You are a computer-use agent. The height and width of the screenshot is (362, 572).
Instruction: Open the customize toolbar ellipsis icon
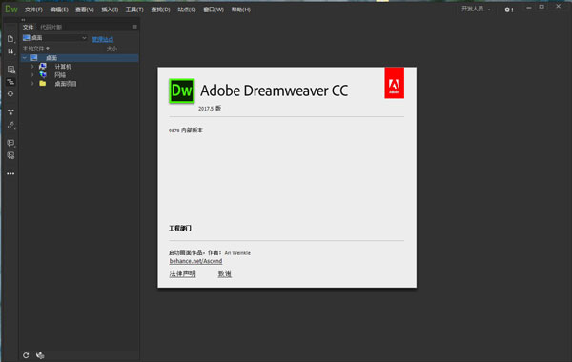[x=10, y=174]
